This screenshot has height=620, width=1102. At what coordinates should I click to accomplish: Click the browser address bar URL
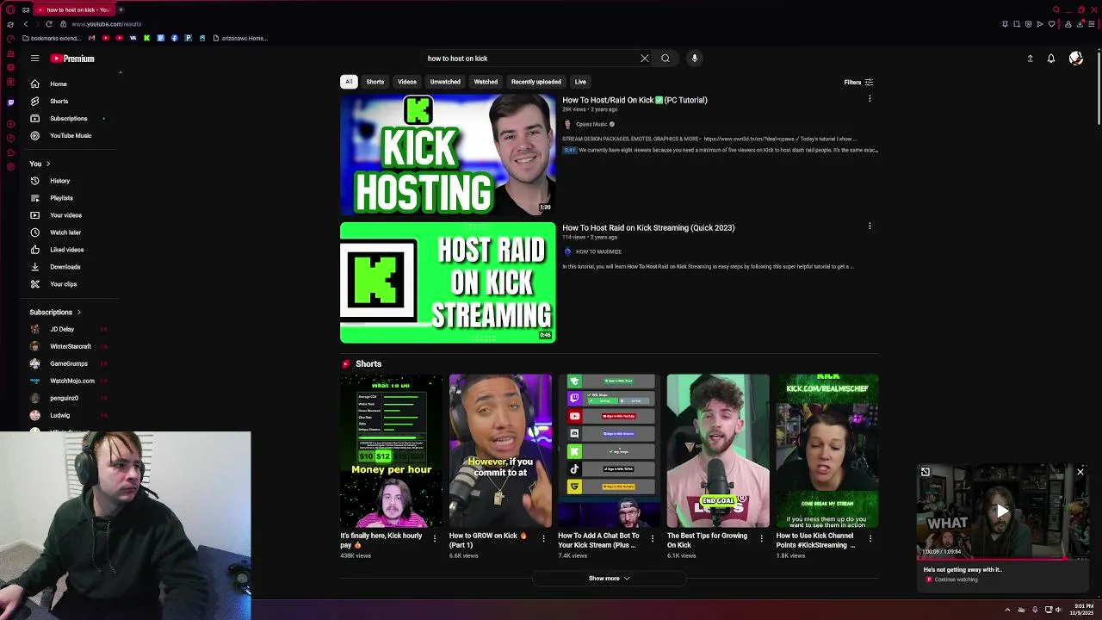coord(107,24)
